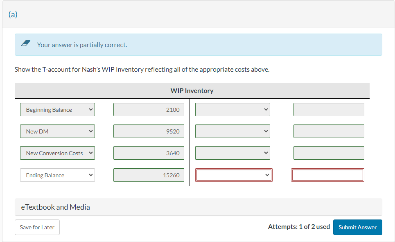Click the red-outlined amount field in Ending Balance row
Screen dimensions: 395x242
(327, 175)
